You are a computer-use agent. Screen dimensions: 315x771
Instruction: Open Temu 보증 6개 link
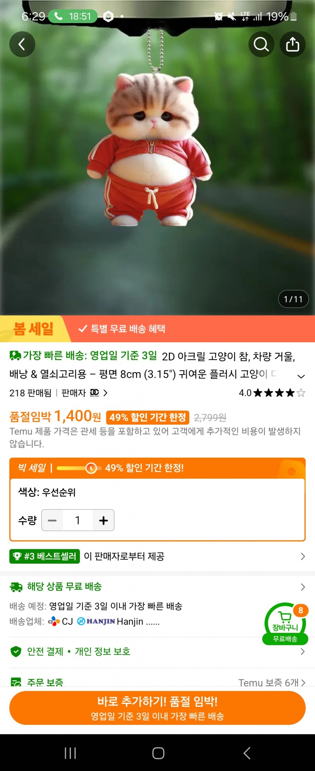(x=272, y=682)
